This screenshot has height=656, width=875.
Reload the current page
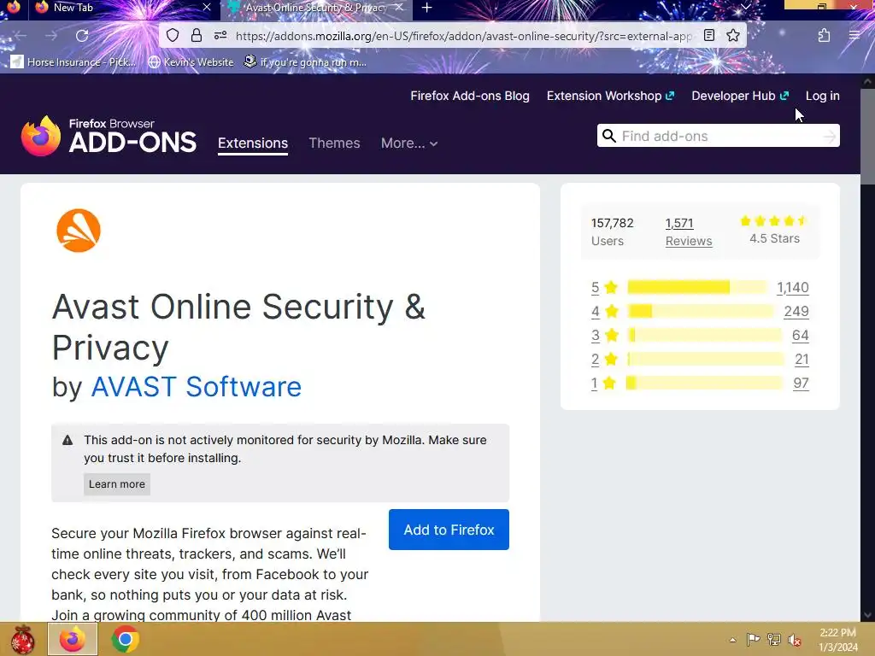(82, 36)
